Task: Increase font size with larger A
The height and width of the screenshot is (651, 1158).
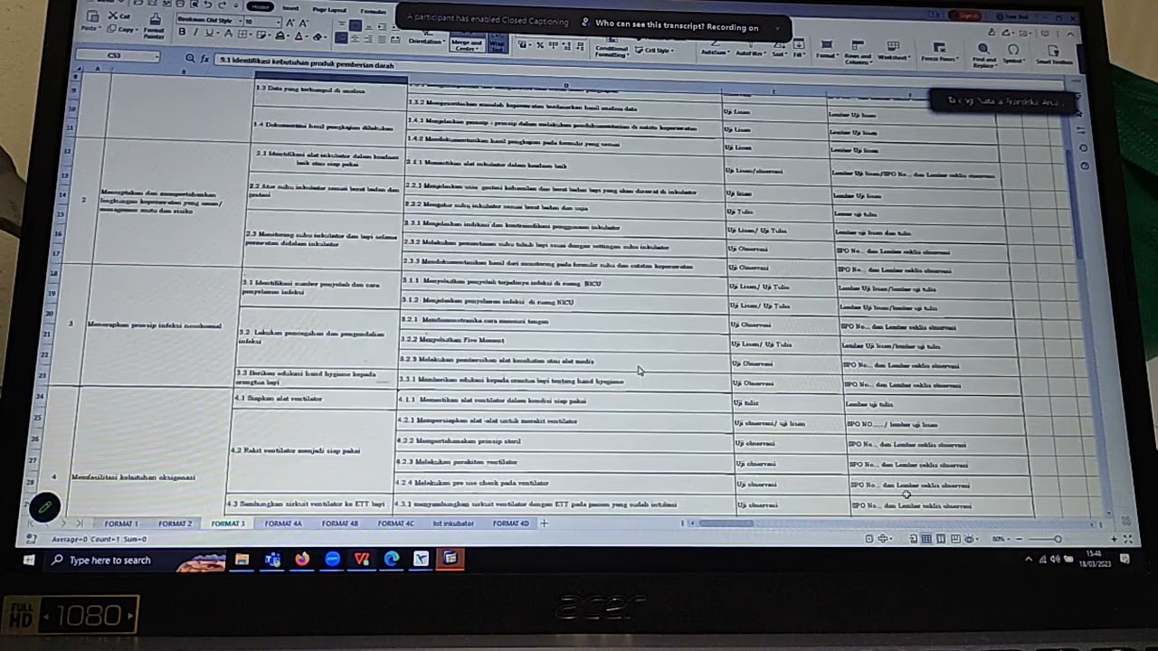Action: point(292,22)
